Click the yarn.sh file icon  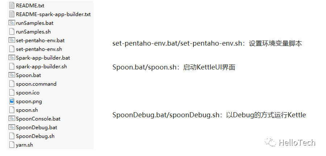point(12,145)
